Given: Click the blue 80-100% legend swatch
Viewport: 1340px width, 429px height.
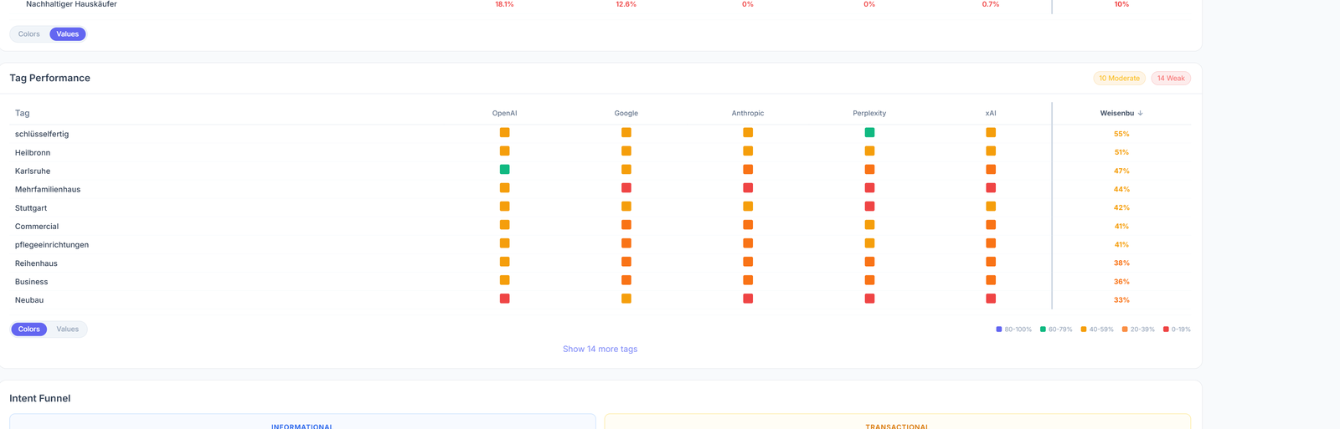Looking at the screenshot, I should pos(999,329).
